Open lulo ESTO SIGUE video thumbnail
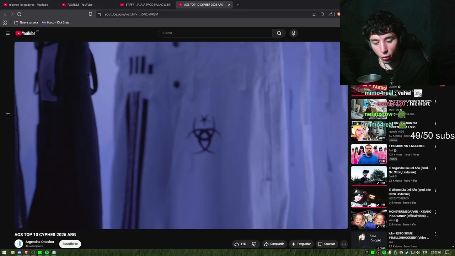This screenshot has height=256, width=455. (x=369, y=240)
